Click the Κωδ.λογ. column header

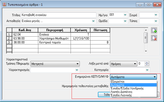(x=25, y=30)
